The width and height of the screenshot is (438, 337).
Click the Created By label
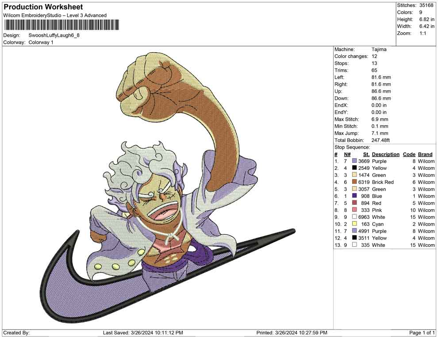(16, 333)
